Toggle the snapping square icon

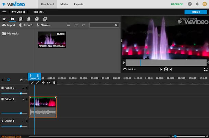[x=9, y=80]
